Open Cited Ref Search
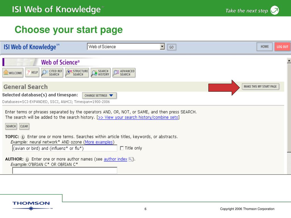This screenshot has height=218, width=291. [x=52, y=73]
